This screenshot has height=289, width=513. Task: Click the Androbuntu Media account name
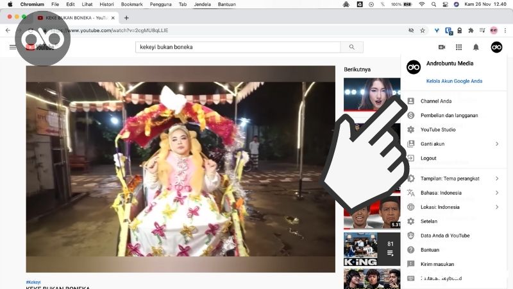click(450, 63)
